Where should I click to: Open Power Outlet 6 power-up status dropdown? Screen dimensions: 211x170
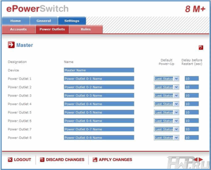[166, 121]
